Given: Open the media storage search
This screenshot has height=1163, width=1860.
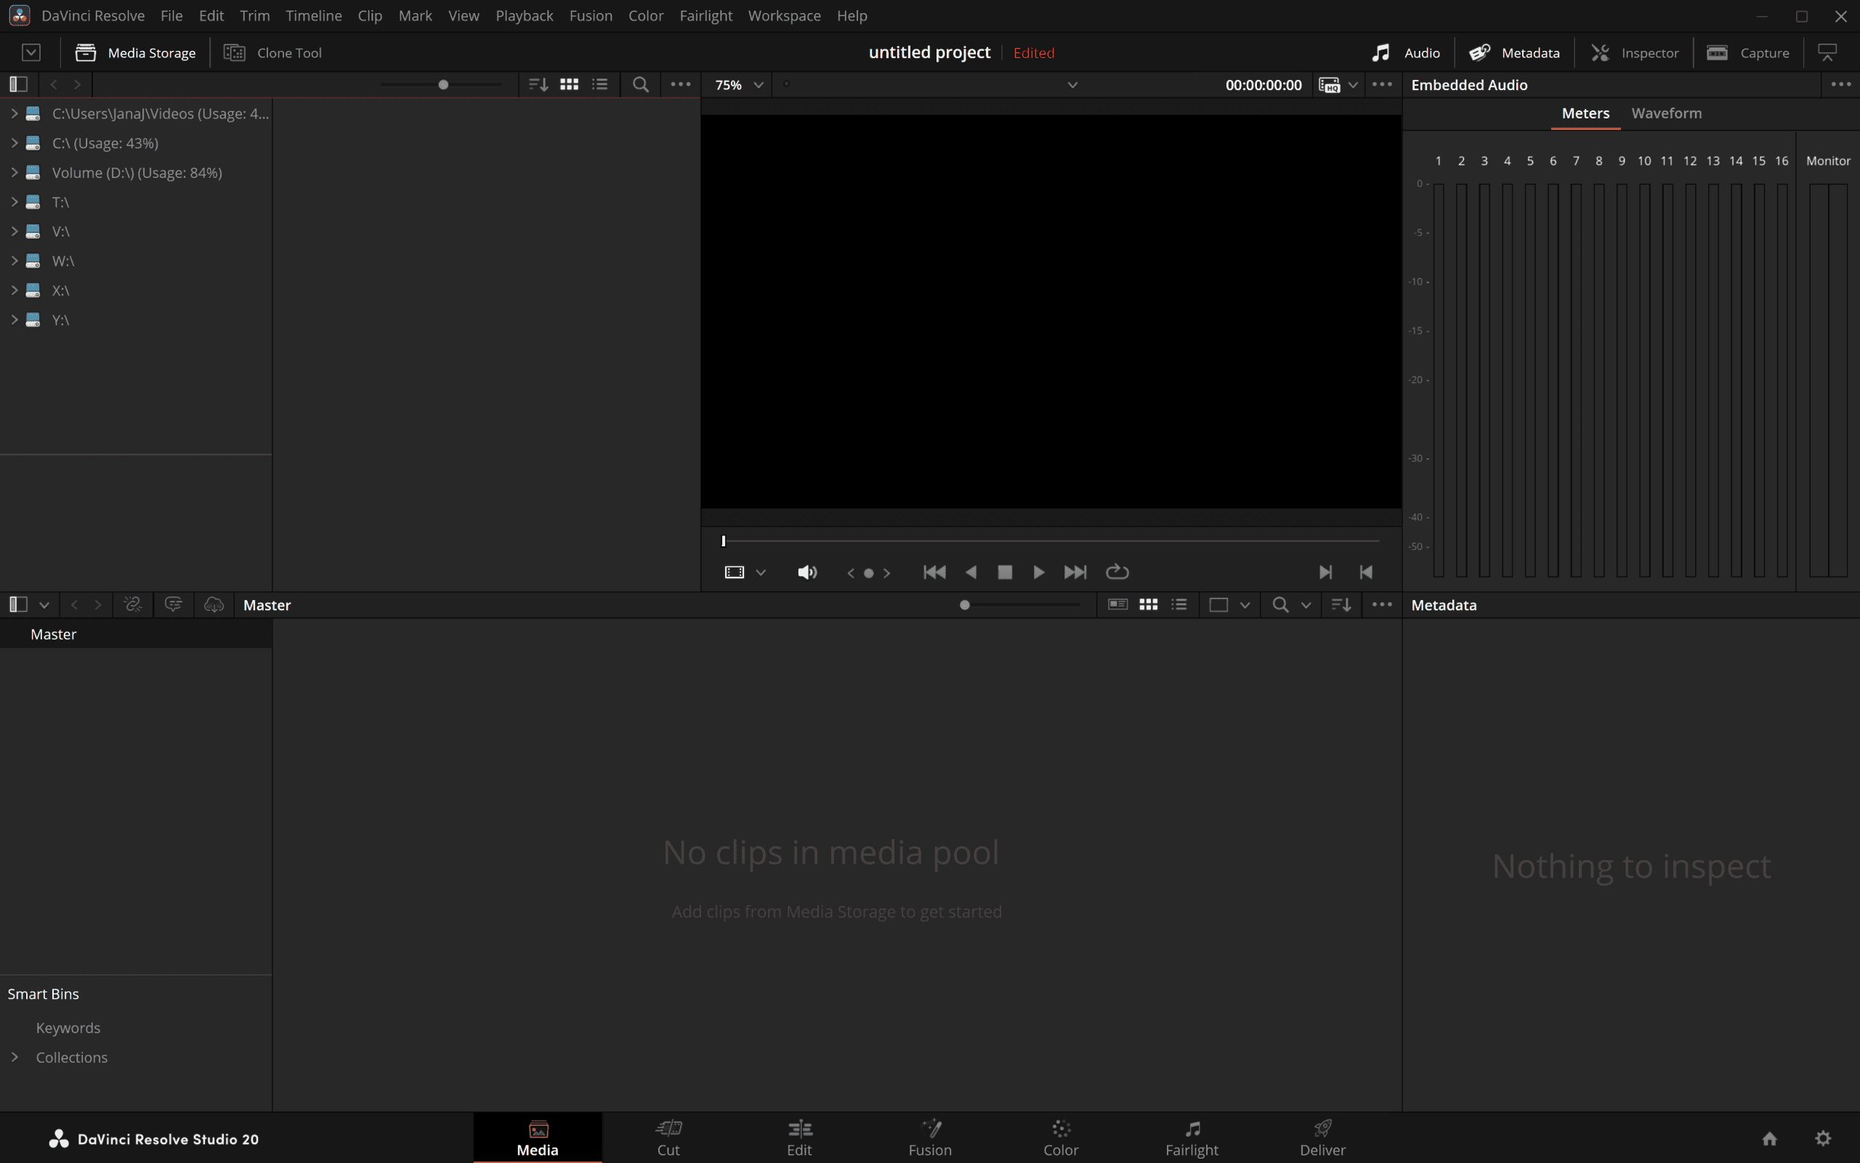Looking at the screenshot, I should click(639, 84).
